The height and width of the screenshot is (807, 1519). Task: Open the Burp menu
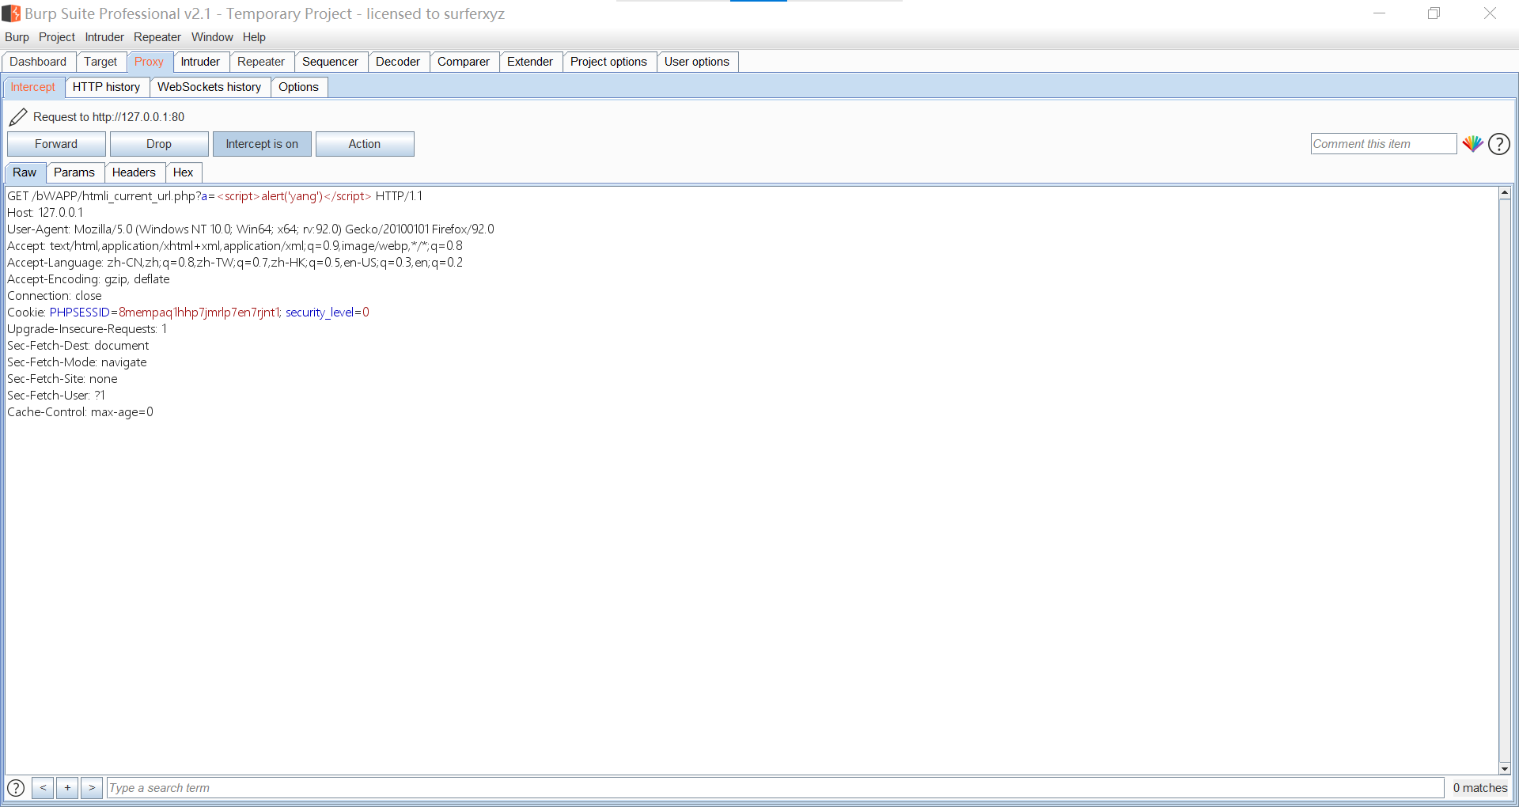click(17, 37)
